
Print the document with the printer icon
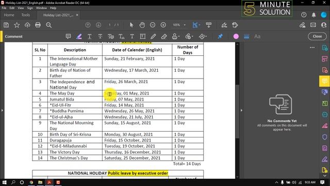point(38,25)
